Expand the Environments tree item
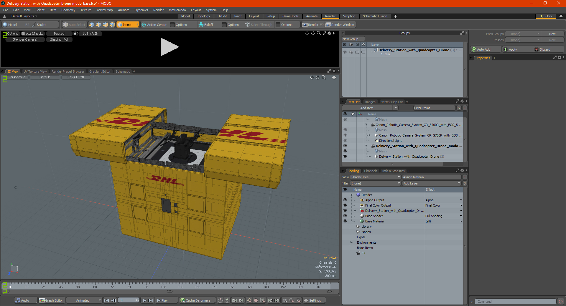The width and height of the screenshot is (566, 306). click(x=351, y=242)
